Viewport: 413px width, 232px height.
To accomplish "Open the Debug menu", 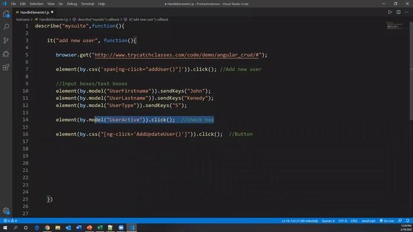I will [x=72, y=4].
